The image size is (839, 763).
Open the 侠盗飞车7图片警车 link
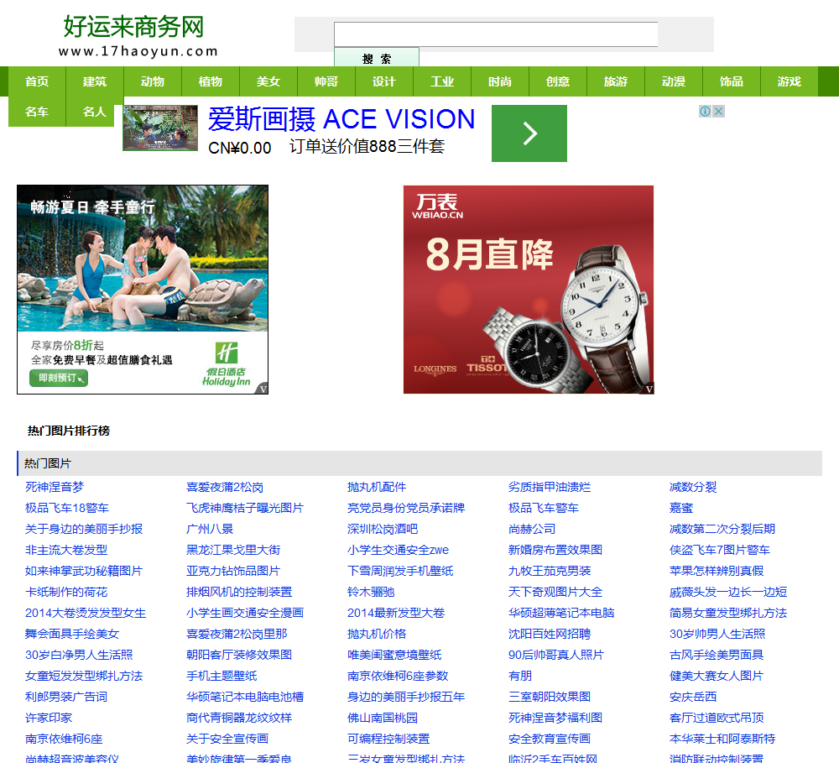coord(720,550)
